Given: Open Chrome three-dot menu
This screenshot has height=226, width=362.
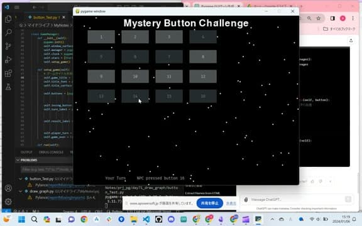Looking at the screenshot, I should 353,18.
